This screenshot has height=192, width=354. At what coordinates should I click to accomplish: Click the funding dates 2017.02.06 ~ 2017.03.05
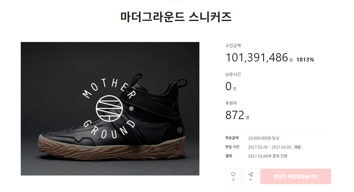[269, 147]
